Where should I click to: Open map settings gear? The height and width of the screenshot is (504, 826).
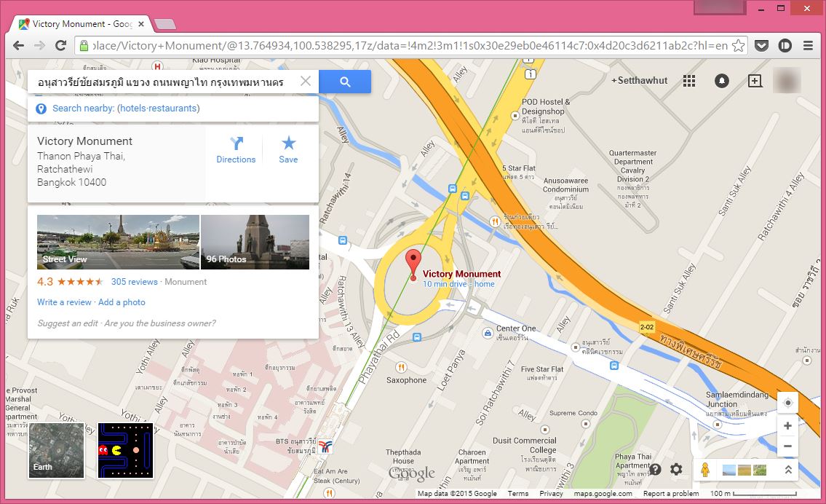(x=676, y=470)
